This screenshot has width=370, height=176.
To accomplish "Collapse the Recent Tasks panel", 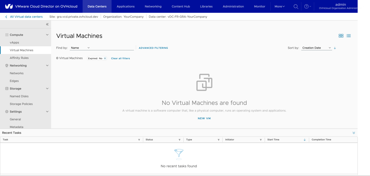I will tap(354, 133).
